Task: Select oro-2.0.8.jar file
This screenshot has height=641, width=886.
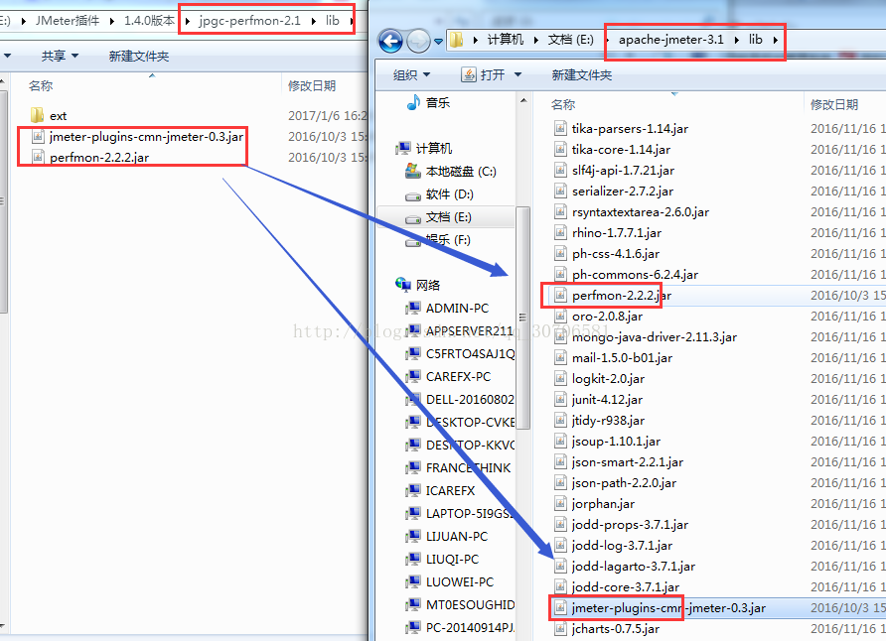Action: point(598,316)
